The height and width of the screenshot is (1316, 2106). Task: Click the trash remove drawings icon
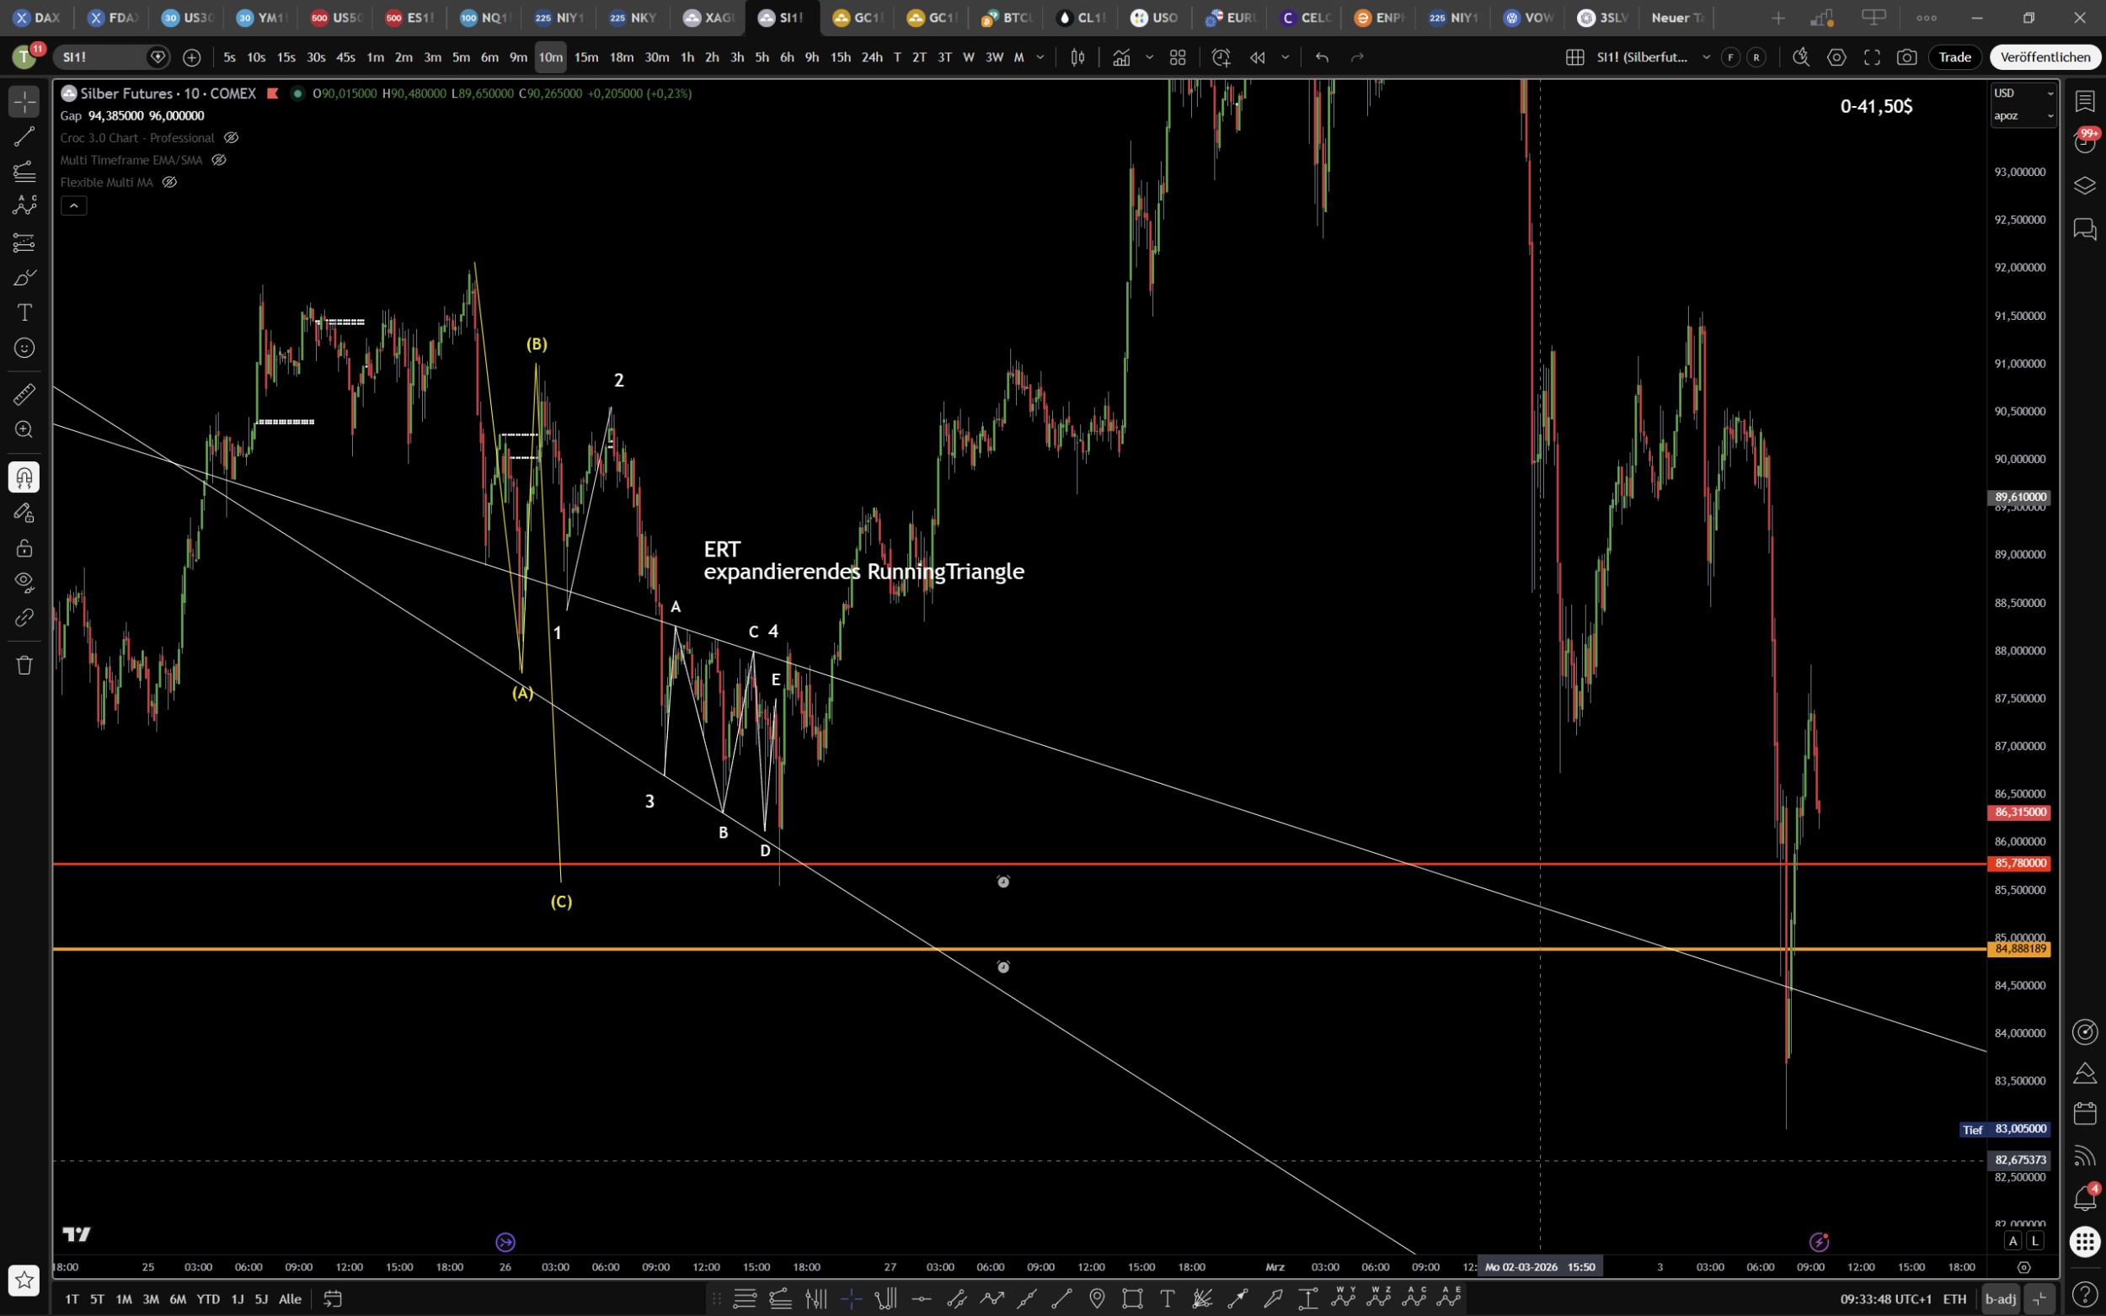[24, 665]
